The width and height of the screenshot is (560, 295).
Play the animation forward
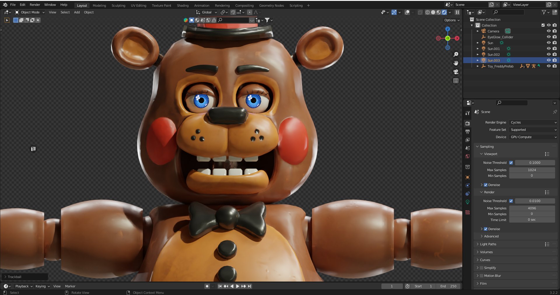[237, 286]
